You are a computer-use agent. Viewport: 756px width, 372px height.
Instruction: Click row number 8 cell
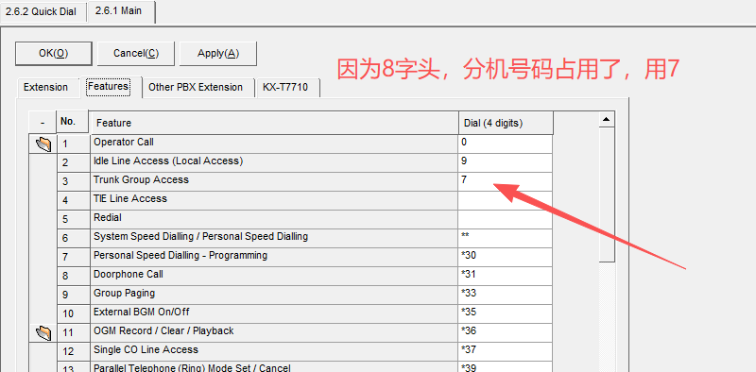(74, 276)
